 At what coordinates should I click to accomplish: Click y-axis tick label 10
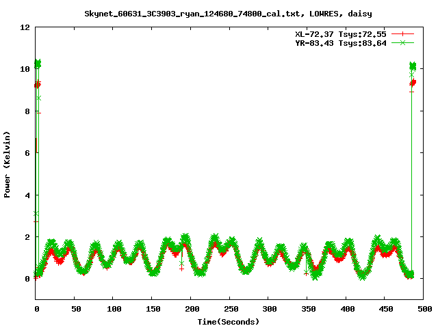25,69
